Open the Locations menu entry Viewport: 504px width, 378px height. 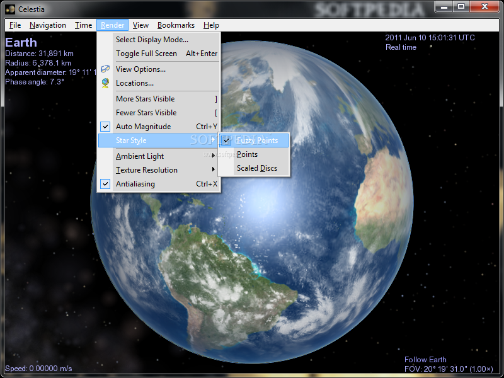pos(159,83)
